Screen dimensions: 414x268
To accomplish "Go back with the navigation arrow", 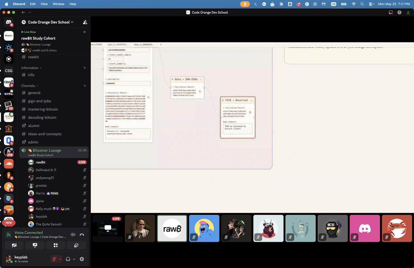I will 23,12.
